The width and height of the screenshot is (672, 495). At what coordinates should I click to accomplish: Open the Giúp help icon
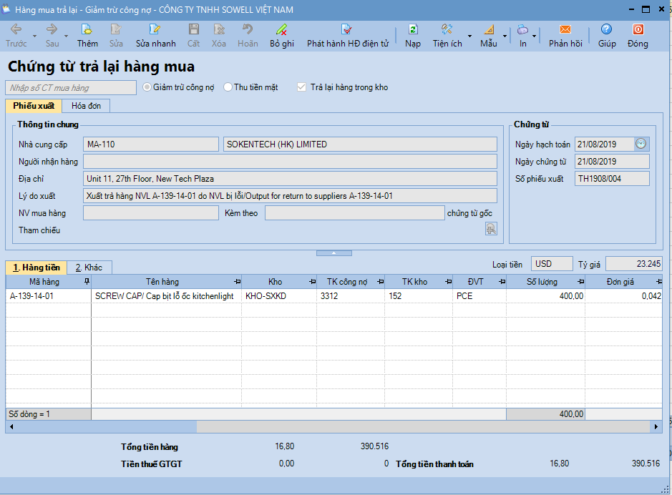[607, 30]
